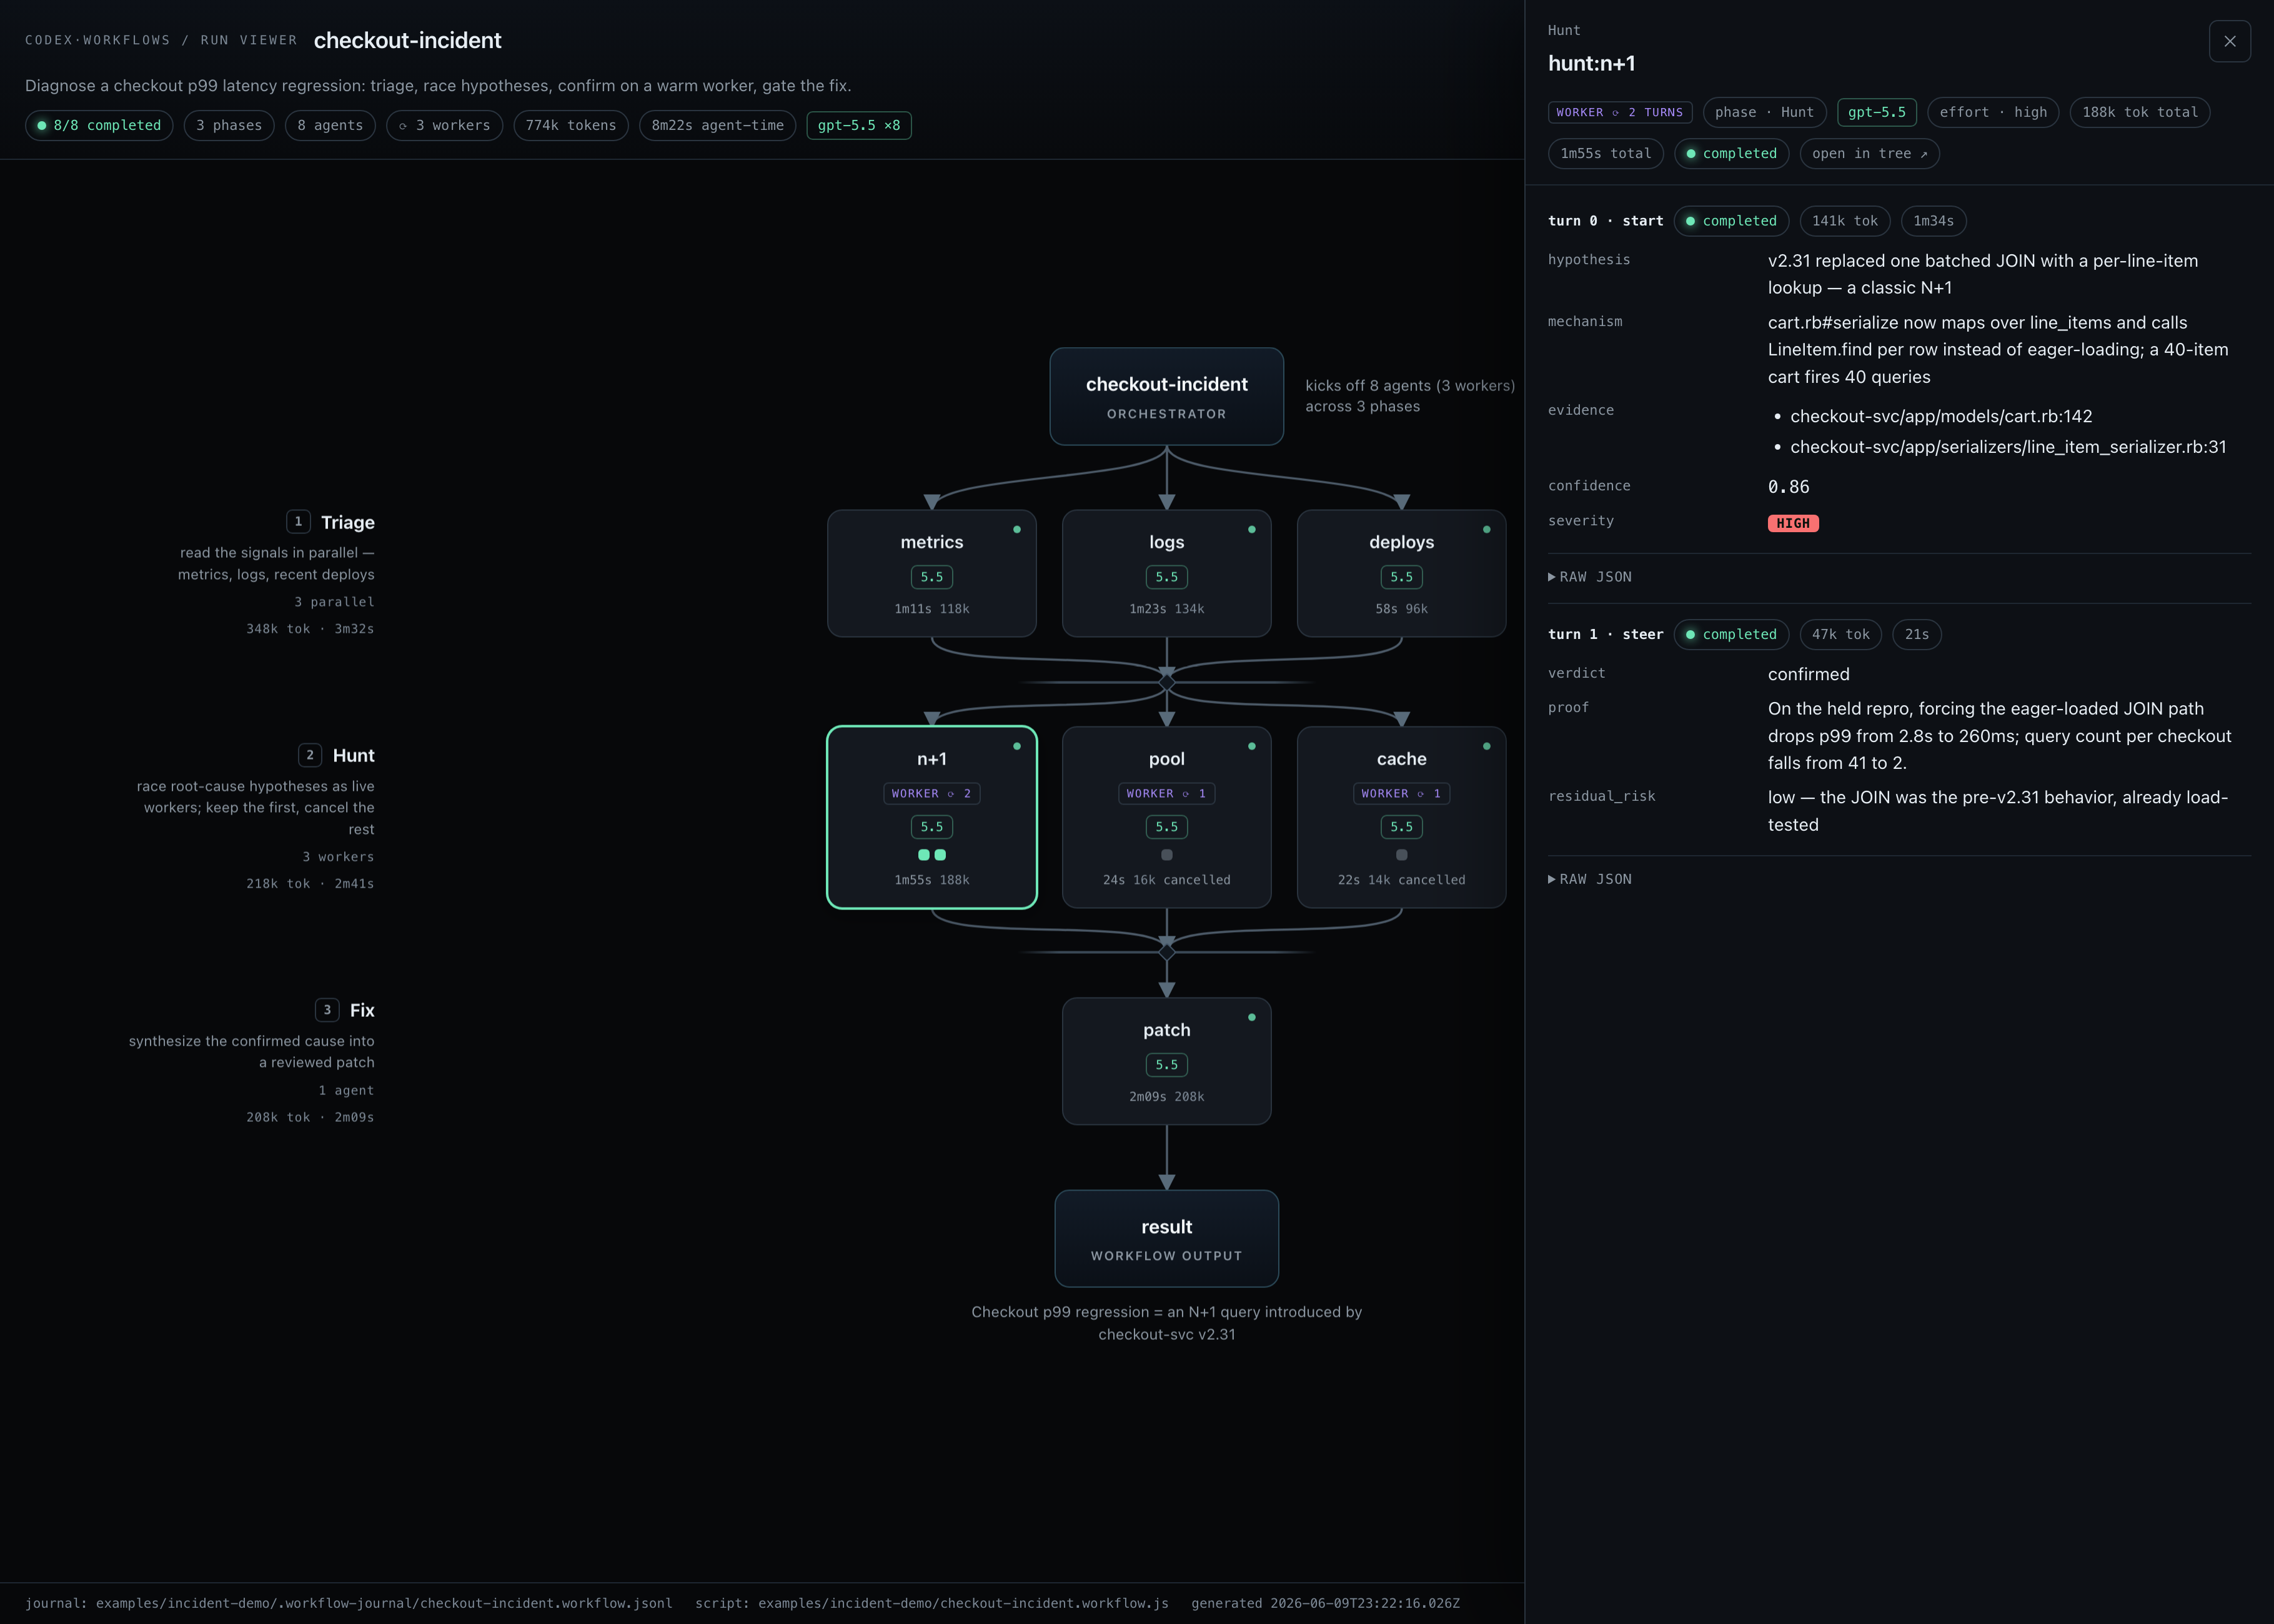
Task: Click the 141k tok pill
Action: coord(1844,221)
